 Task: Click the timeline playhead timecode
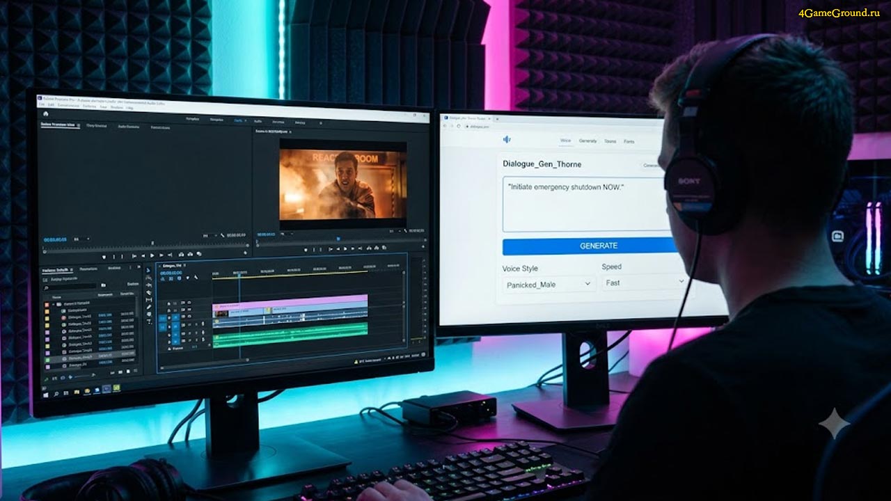pos(171,273)
